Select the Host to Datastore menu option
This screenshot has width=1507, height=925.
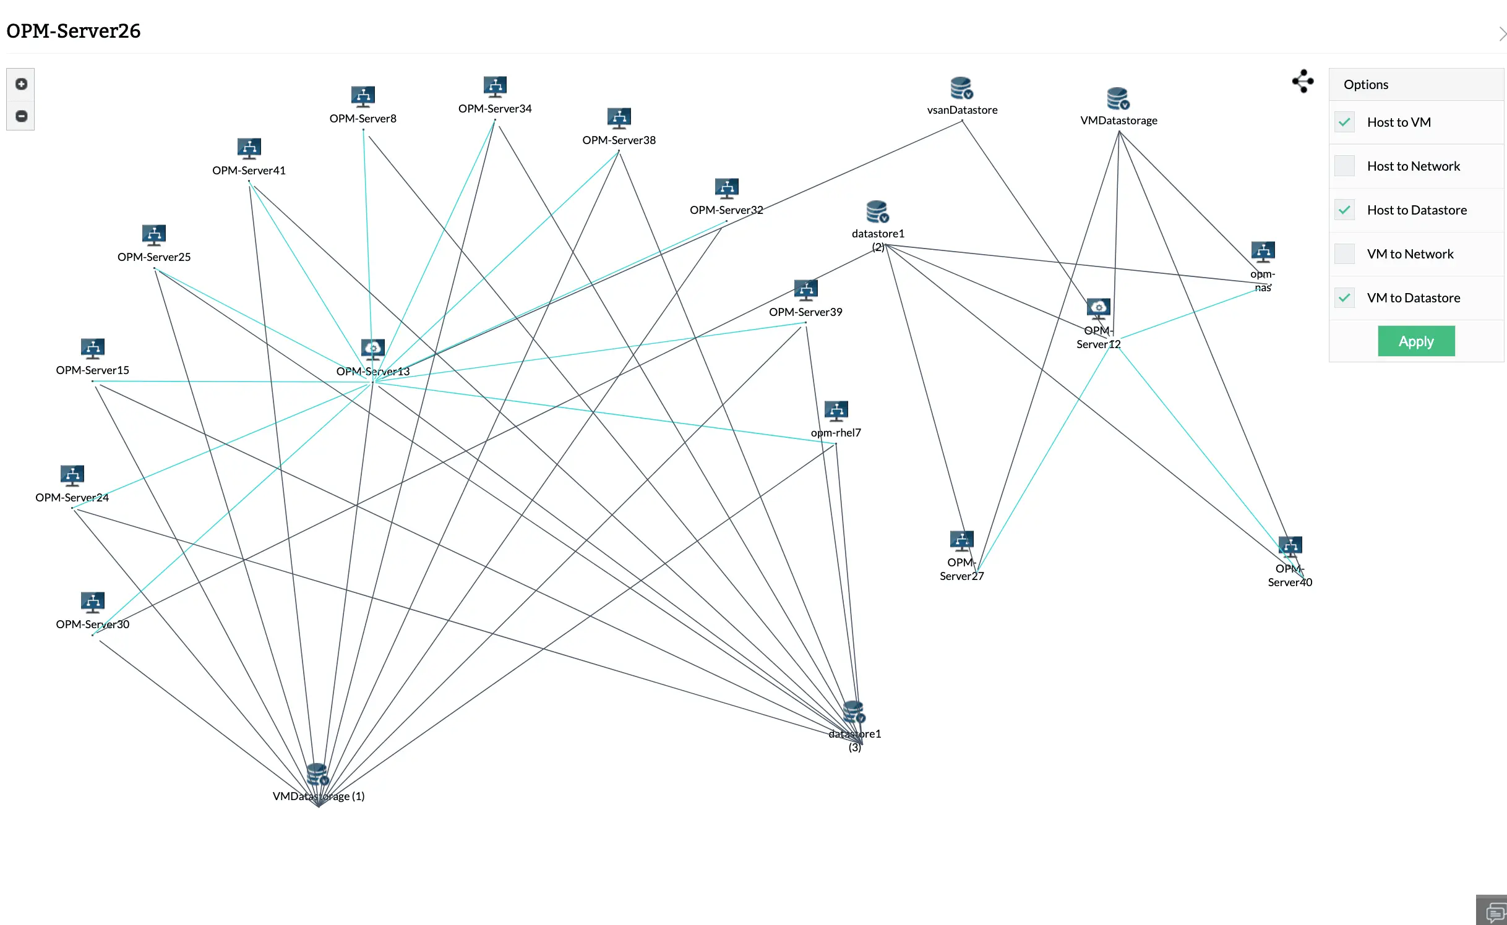tap(1417, 210)
